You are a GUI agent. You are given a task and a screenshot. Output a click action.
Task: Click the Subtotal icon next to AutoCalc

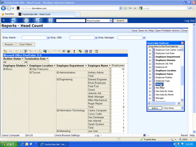tap(40, 51)
